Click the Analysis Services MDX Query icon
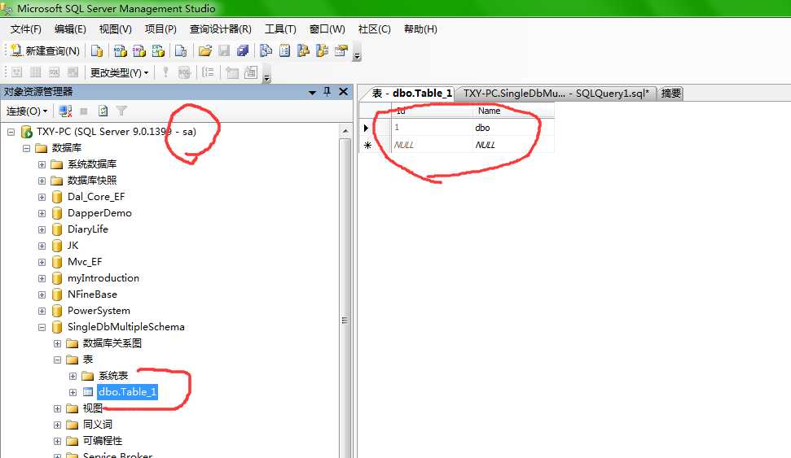This screenshot has height=458, width=791. pyautogui.click(x=120, y=51)
